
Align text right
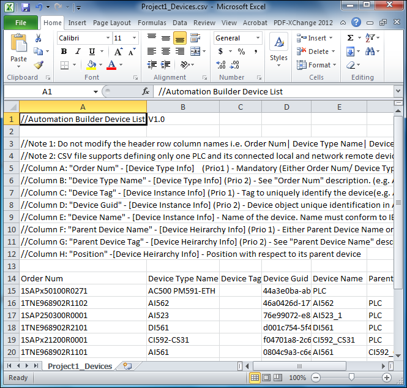pyautogui.click(x=179, y=51)
